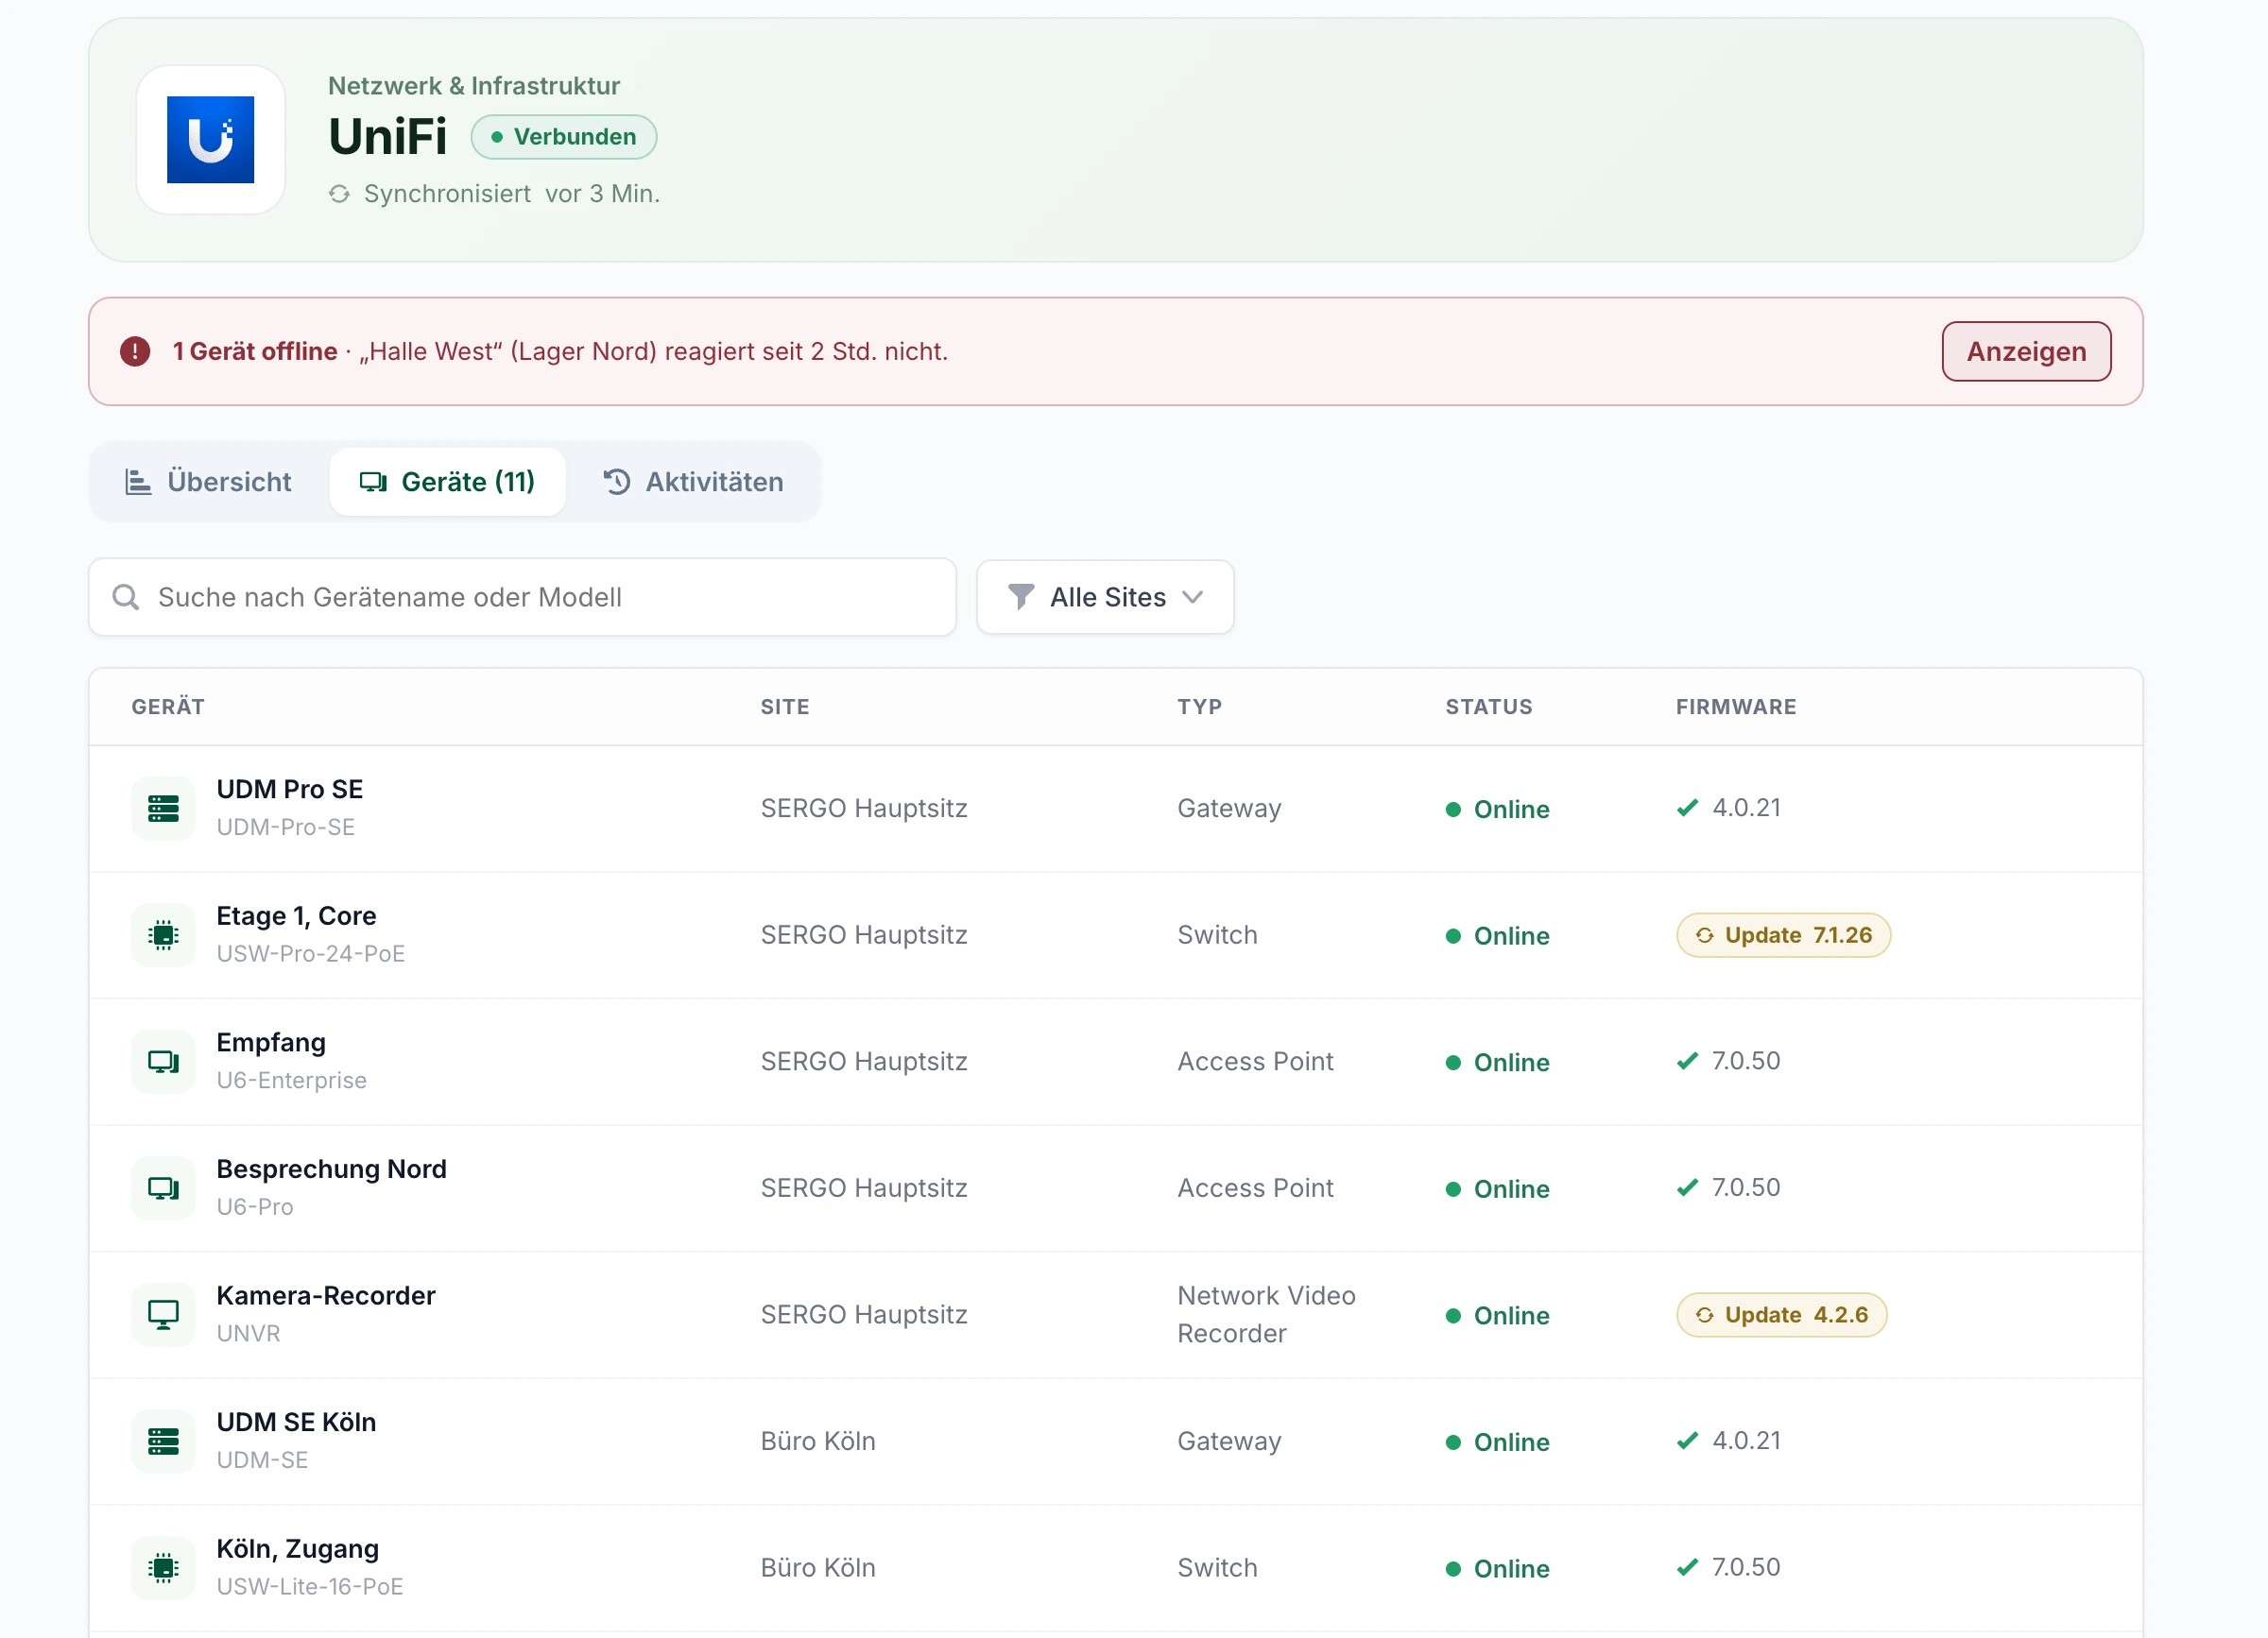Sort by the SITE column header
The image size is (2268, 1638).
coord(785,708)
